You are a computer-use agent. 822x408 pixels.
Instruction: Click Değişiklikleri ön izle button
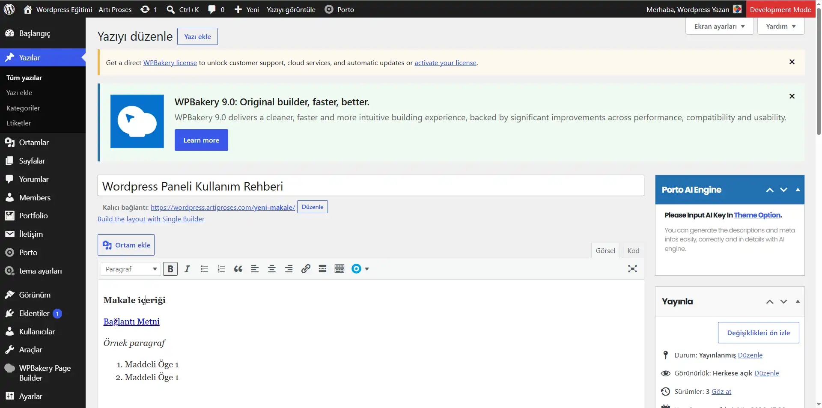[x=759, y=333]
